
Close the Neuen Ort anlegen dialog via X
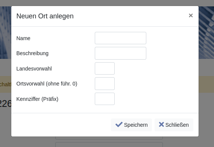click(x=191, y=15)
